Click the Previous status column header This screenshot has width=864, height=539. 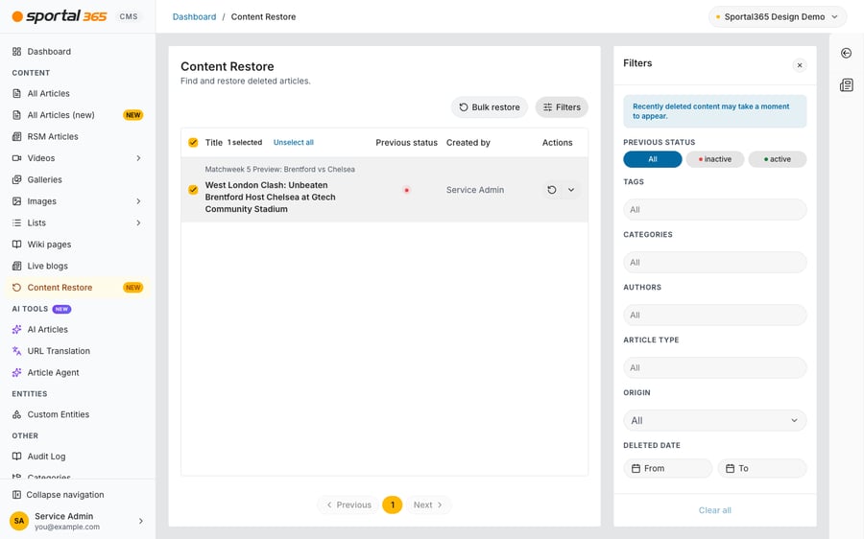click(x=407, y=143)
